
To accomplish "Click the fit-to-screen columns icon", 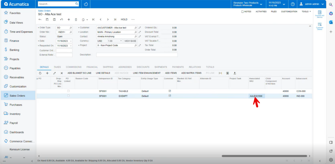I will [220, 73].
